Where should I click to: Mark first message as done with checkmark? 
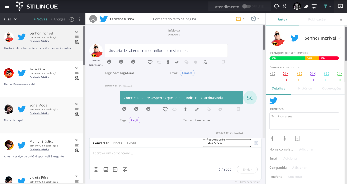point(177,62)
